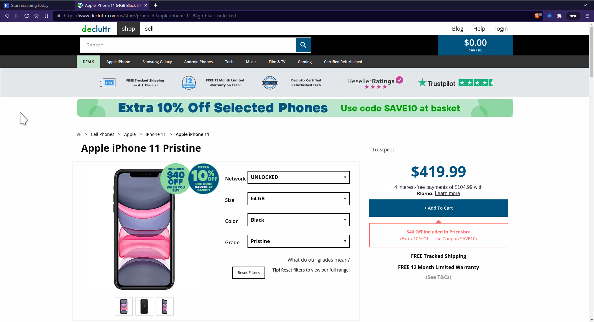Click the FREE Tracked Shipping badge icon

point(107,82)
